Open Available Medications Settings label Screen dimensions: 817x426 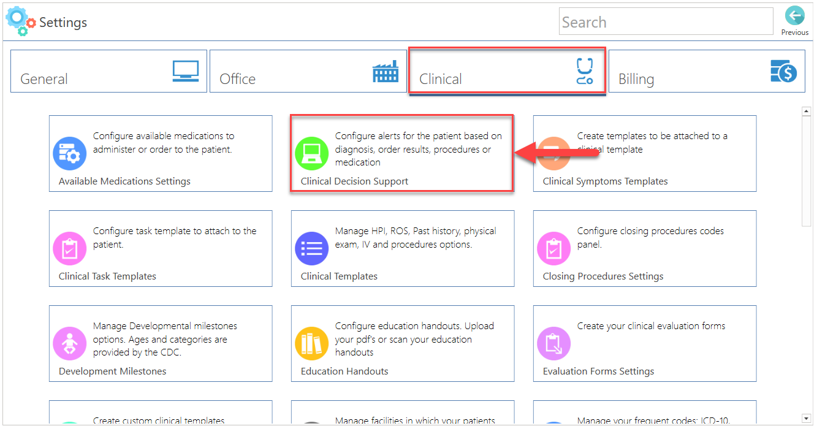click(124, 181)
